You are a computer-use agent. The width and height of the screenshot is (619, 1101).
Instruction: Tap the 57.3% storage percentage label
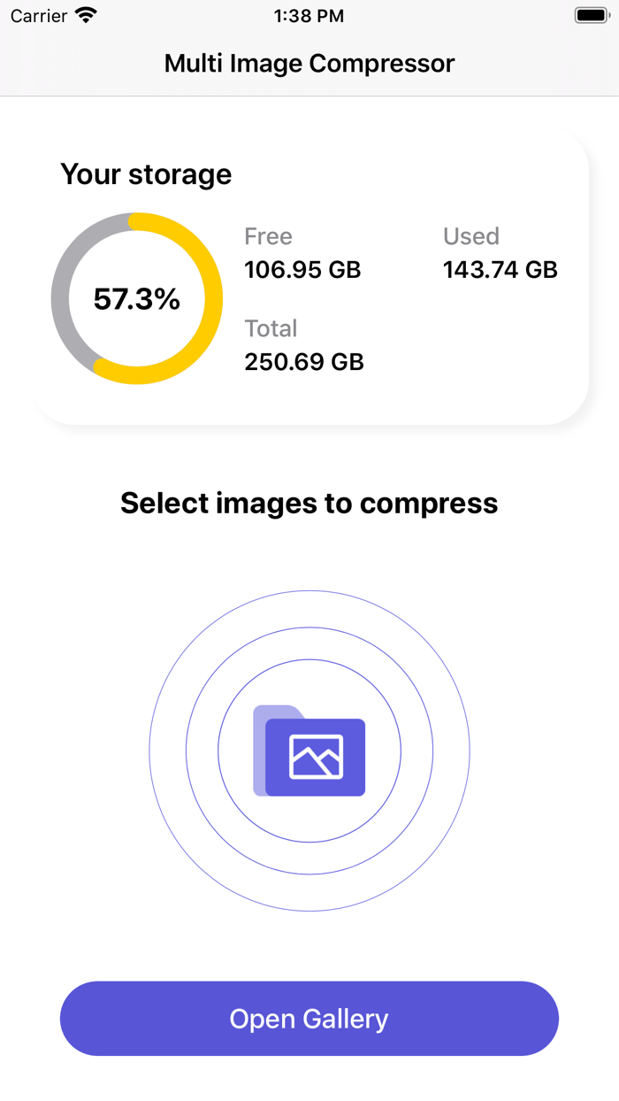[135, 299]
